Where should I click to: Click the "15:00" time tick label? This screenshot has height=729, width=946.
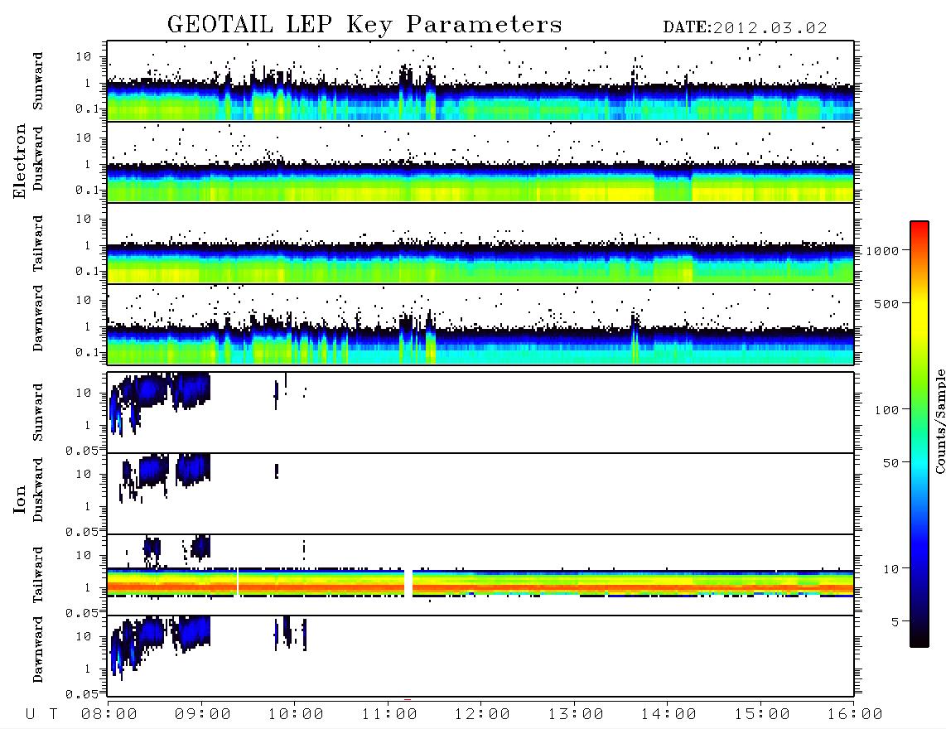pyautogui.click(x=762, y=715)
